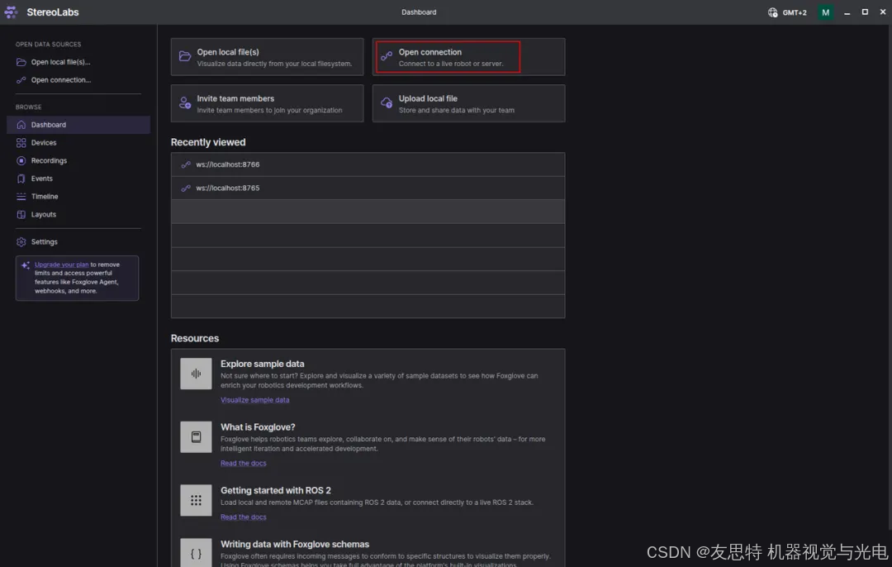Open recent connection ws://localhost:8766

(368, 164)
